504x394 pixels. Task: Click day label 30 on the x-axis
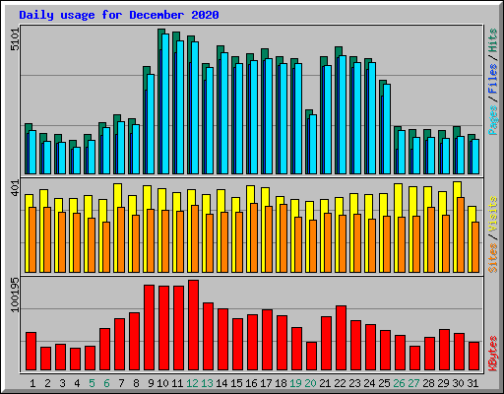coord(458,383)
